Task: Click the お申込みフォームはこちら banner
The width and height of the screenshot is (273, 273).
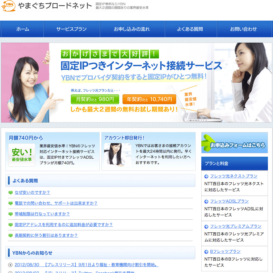Action: click(234, 143)
